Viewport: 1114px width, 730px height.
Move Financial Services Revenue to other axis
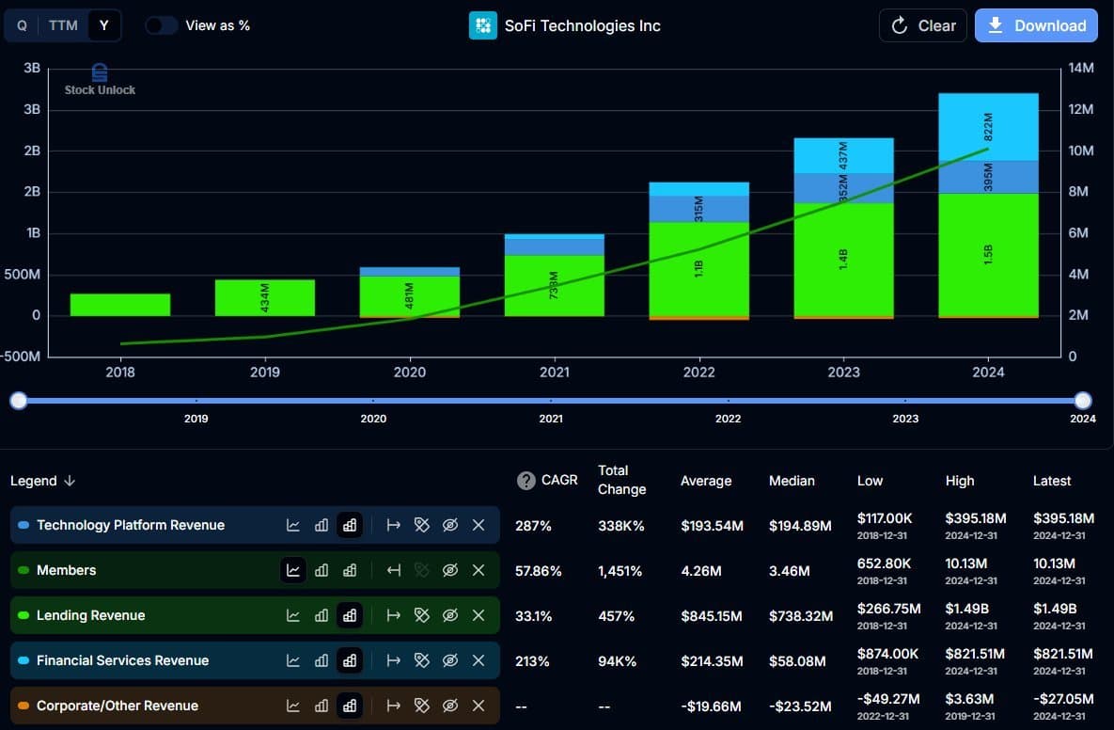394,660
